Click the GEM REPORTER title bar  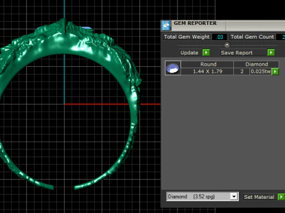click(227, 25)
